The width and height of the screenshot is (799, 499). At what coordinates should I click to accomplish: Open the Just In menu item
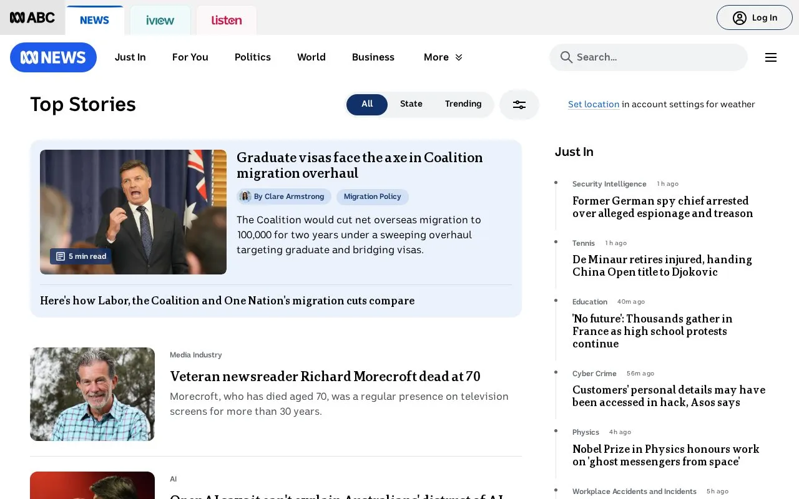point(130,57)
